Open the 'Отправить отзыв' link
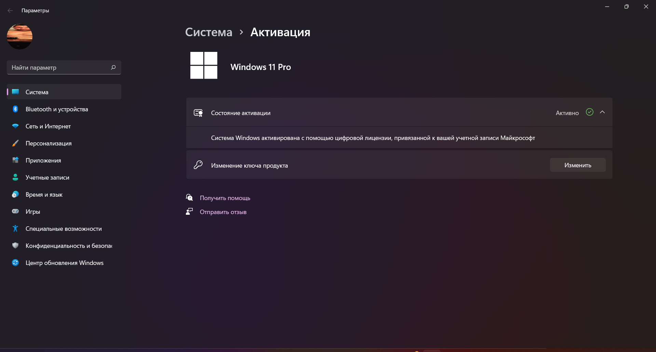The width and height of the screenshot is (656, 352). click(x=223, y=212)
